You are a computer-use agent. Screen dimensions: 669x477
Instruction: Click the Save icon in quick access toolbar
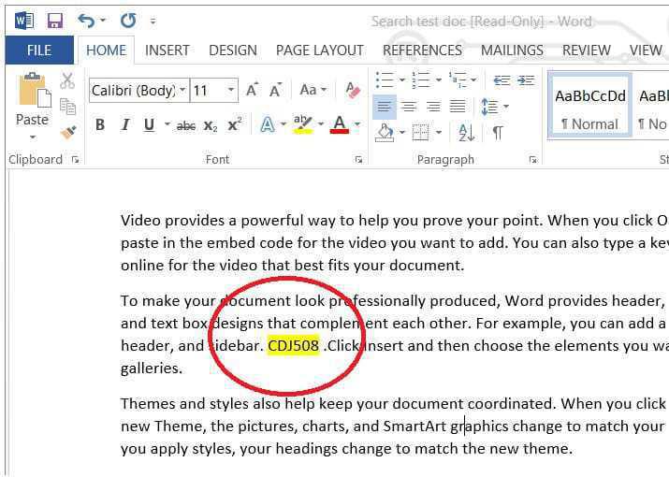54,20
